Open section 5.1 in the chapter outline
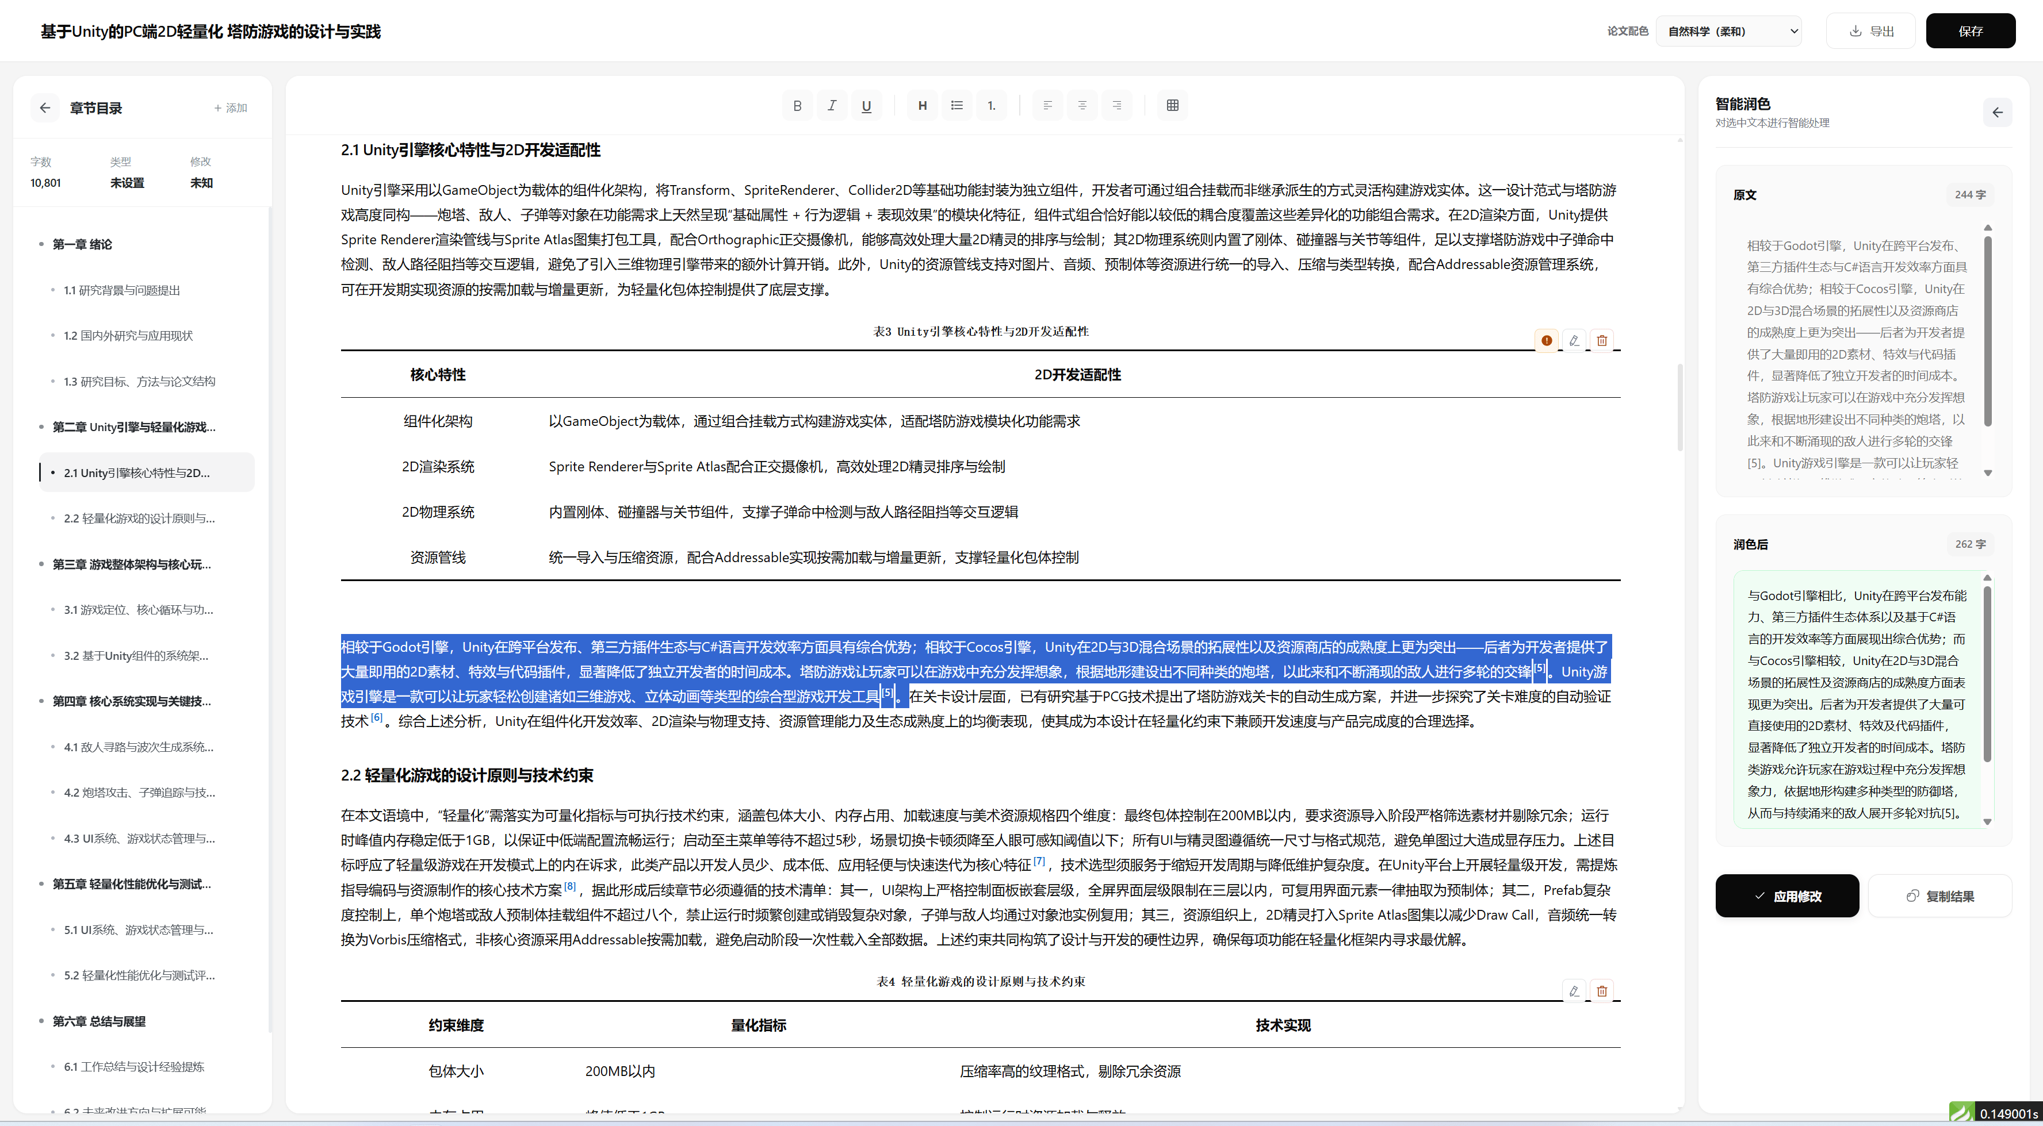Screen dimensions: 2043x1126 click(x=139, y=929)
